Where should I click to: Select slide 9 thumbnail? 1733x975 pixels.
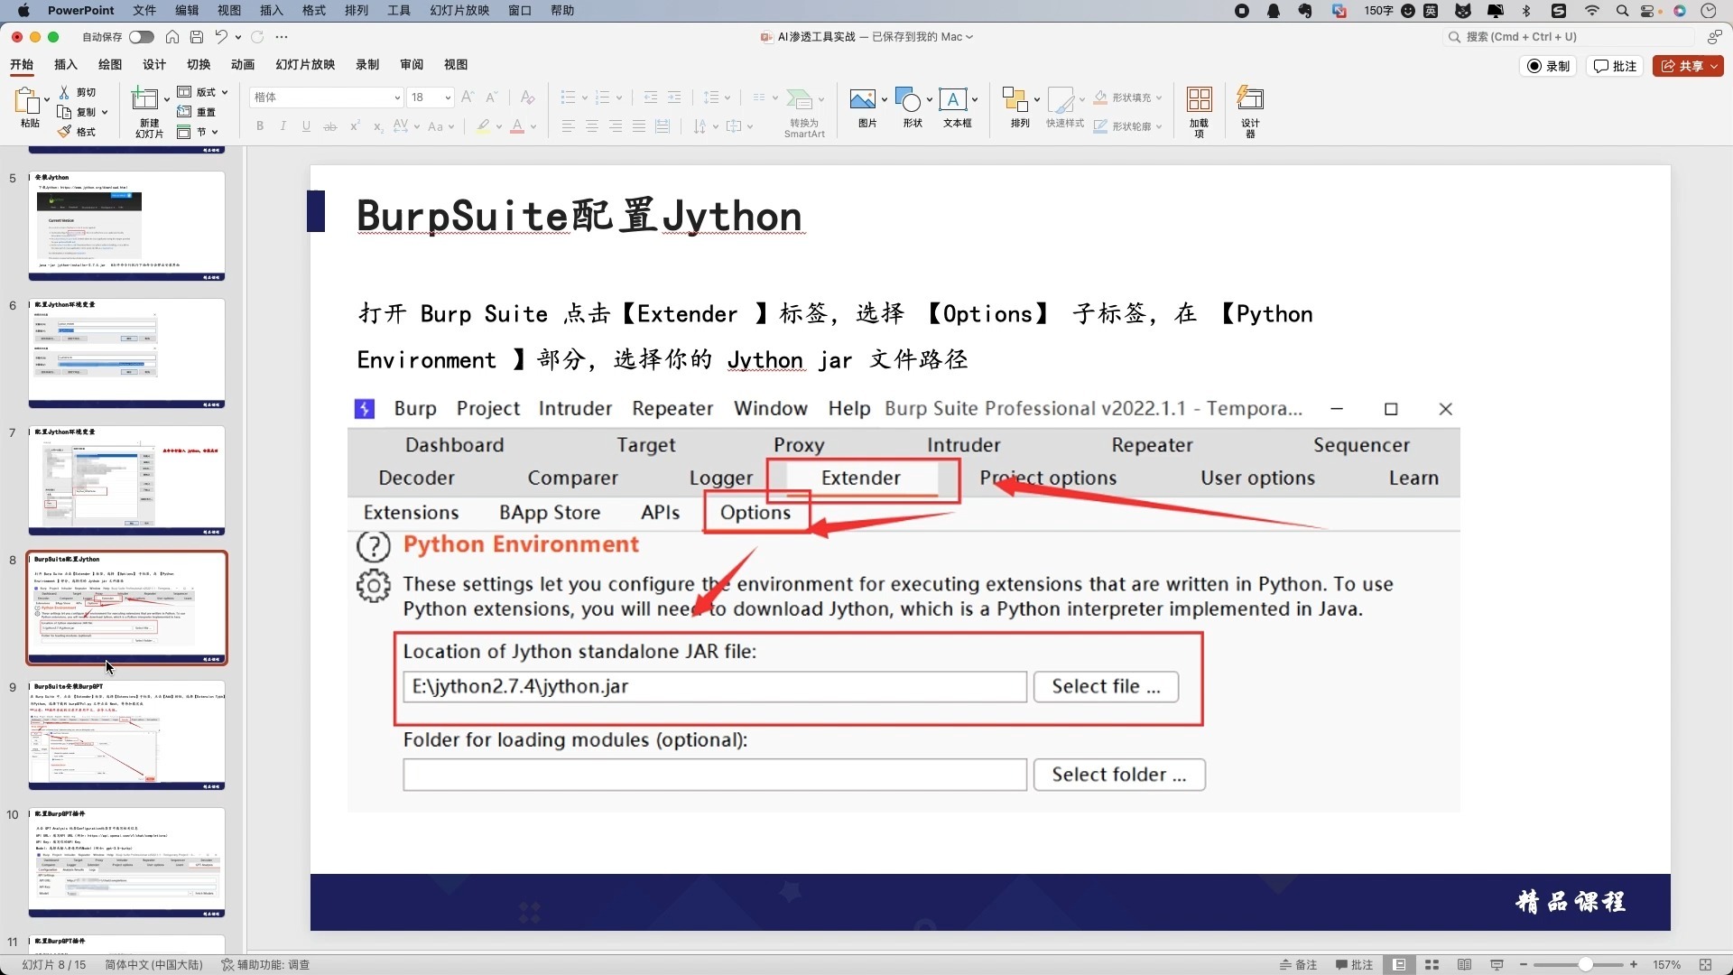[126, 735]
